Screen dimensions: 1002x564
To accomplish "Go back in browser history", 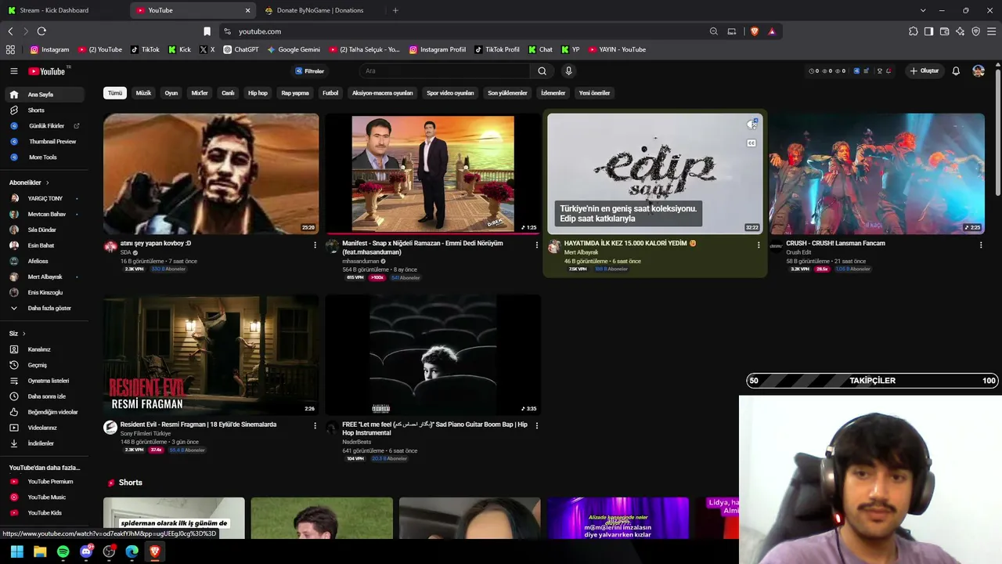I will 10,31.
